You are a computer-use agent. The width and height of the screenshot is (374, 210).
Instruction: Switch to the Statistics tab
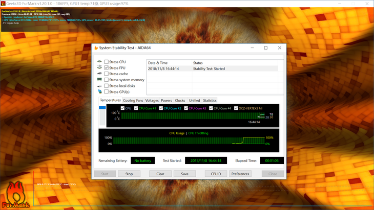[210, 100]
